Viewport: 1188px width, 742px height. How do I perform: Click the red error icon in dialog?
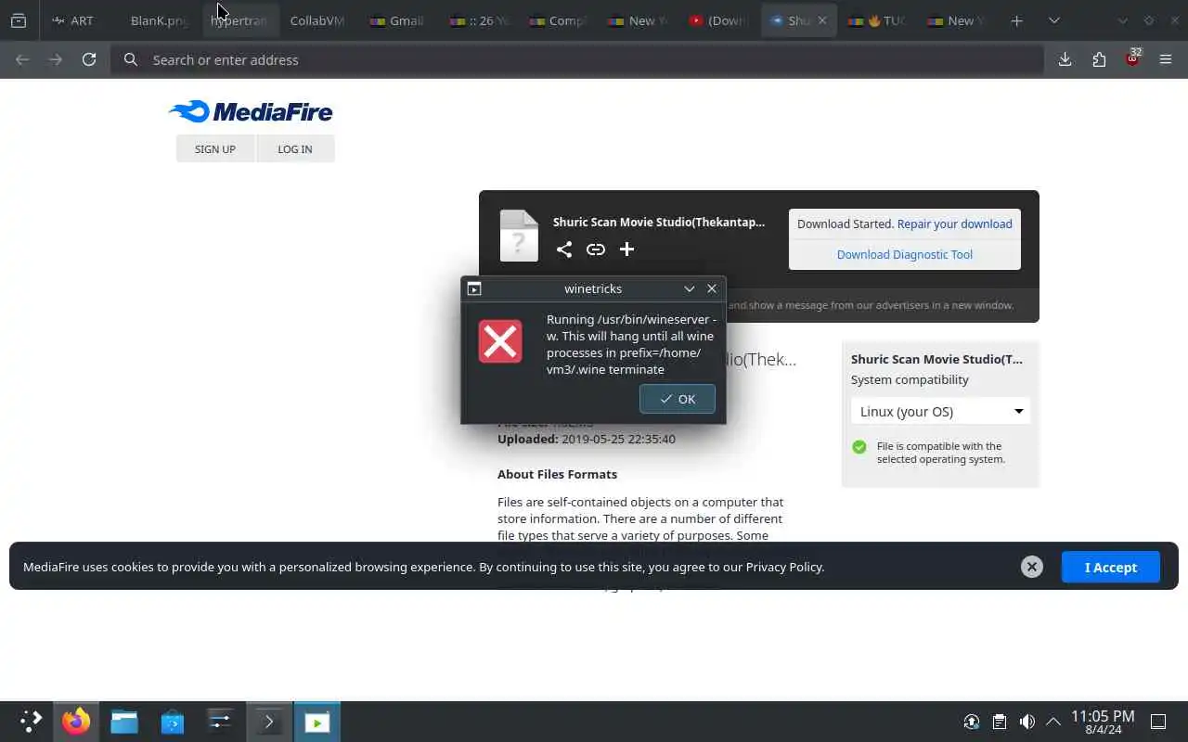coord(500,342)
